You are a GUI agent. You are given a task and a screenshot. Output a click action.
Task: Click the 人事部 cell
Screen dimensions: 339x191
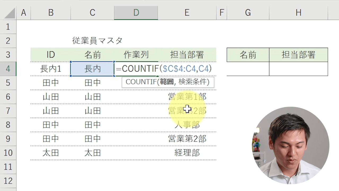(187, 125)
